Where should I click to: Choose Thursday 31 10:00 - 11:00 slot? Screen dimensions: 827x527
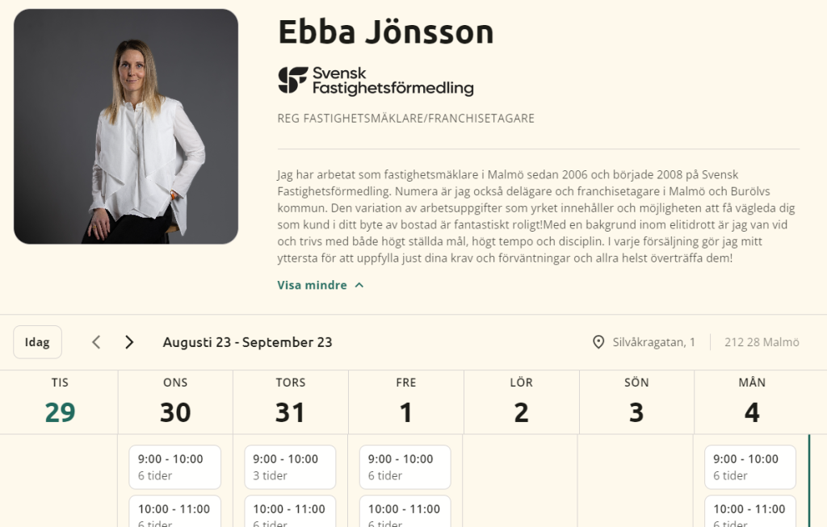[290, 511]
